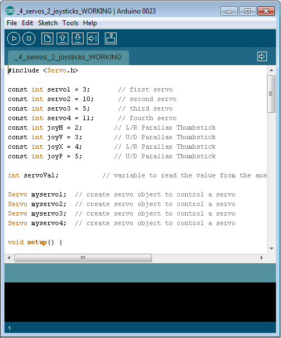Open the tab menu arrow icon
281x338 pixels.
(262, 57)
